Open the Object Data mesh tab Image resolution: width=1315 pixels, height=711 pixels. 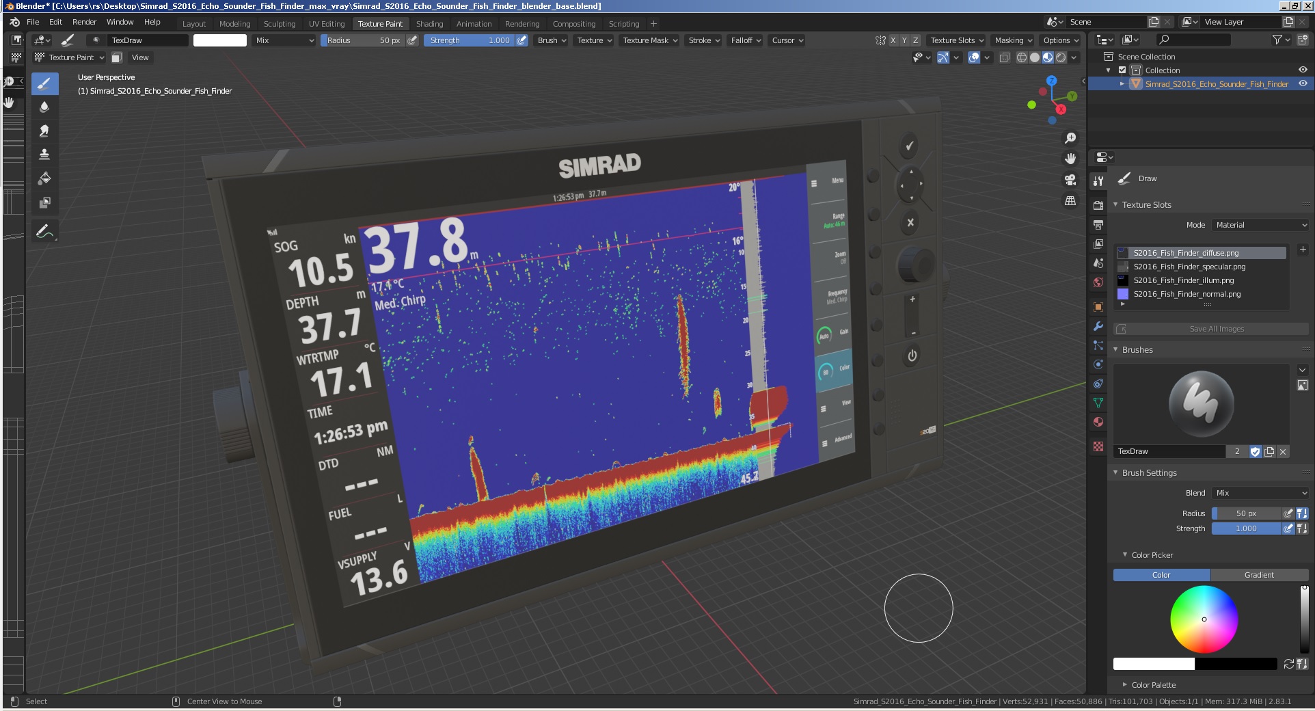coord(1098,403)
